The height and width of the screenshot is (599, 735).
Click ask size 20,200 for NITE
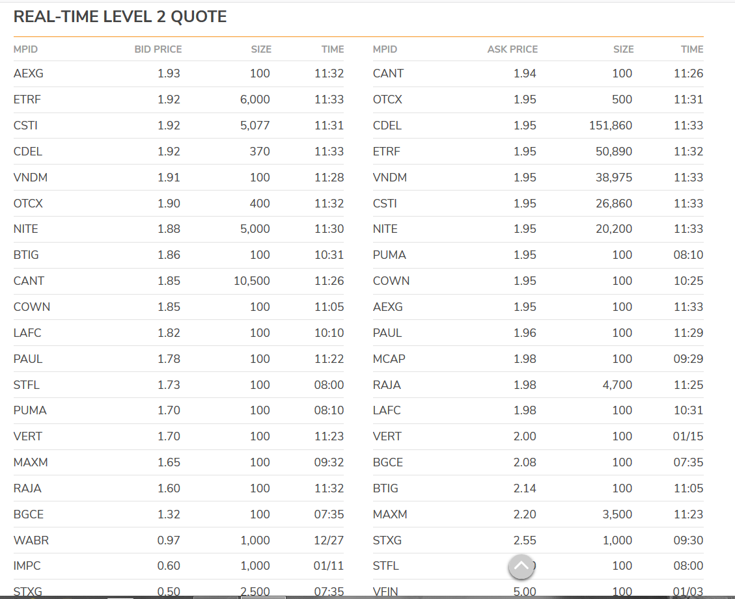click(x=614, y=229)
